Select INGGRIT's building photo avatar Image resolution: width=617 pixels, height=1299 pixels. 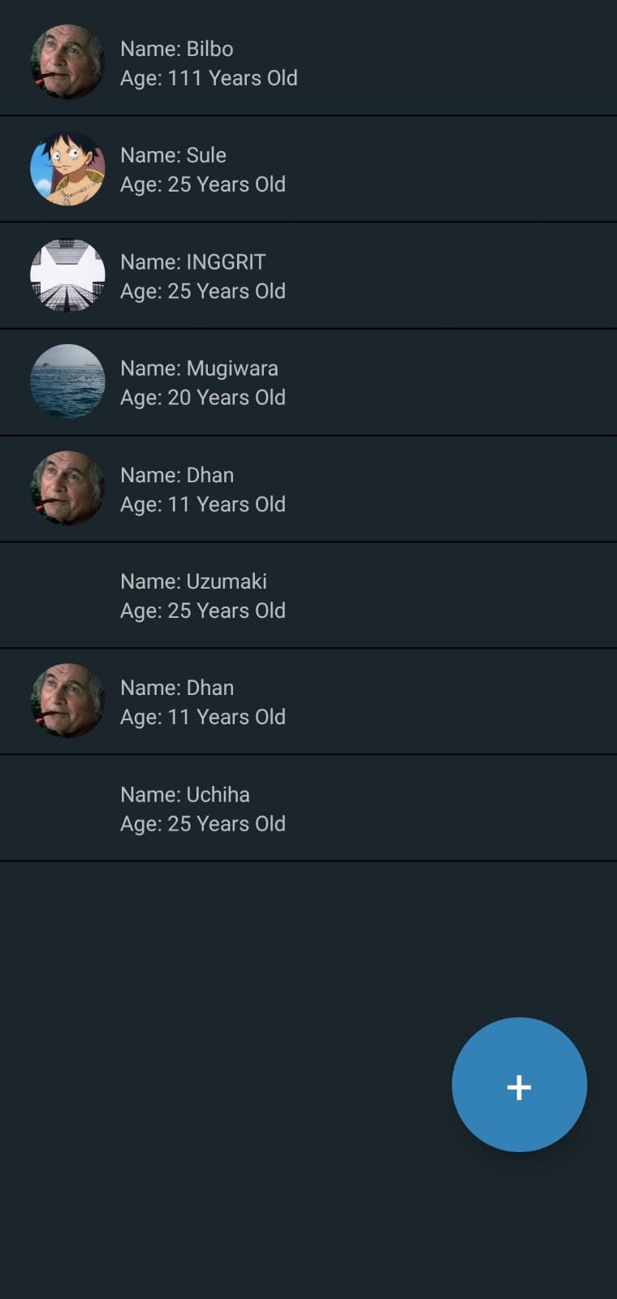coord(67,275)
